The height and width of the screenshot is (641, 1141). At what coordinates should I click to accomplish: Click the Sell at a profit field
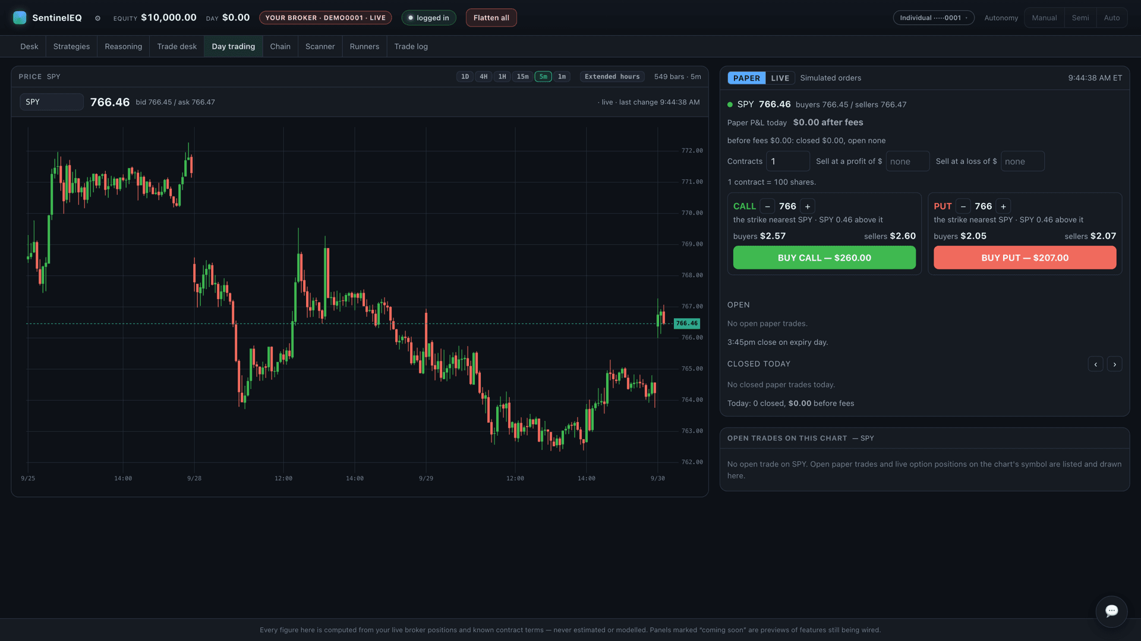click(x=907, y=161)
